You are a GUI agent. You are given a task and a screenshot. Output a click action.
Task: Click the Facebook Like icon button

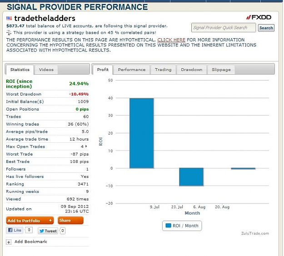tap(15, 230)
